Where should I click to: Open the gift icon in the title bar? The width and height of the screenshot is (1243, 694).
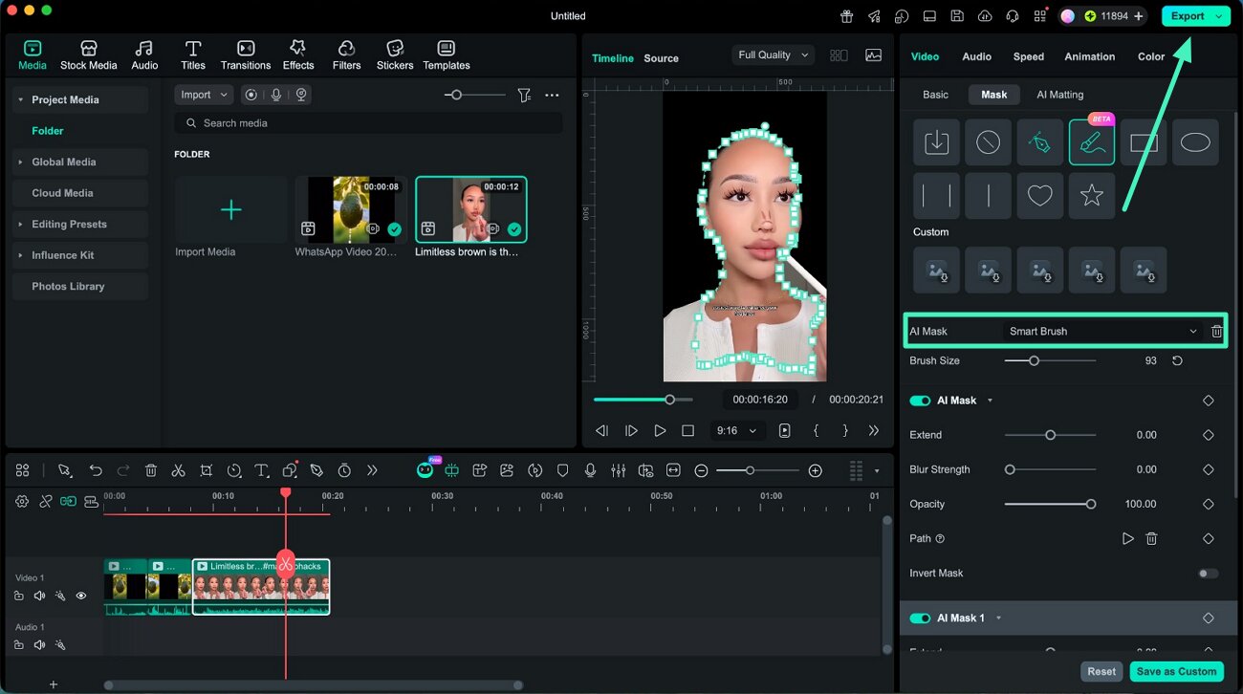pyautogui.click(x=846, y=16)
